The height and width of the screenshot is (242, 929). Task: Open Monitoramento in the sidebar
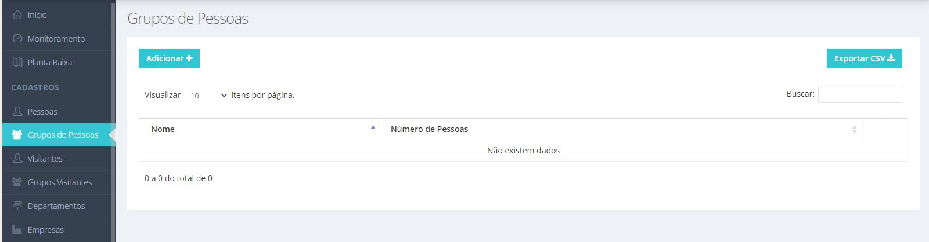(57, 39)
